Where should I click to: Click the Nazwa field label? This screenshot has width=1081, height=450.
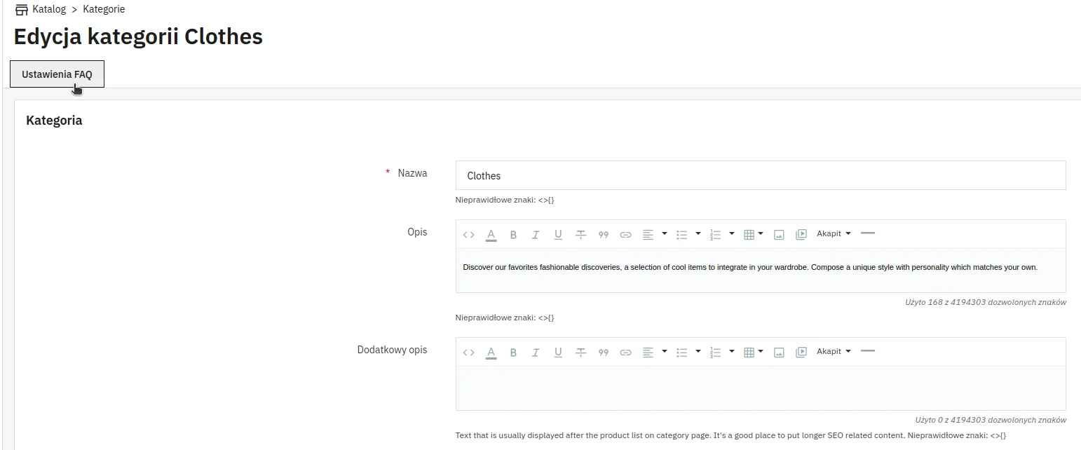412,173
